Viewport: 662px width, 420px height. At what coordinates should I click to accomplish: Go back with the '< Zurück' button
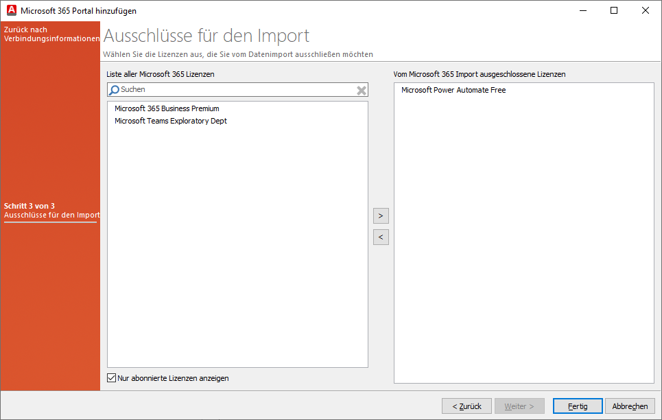[x=466, y=406]
